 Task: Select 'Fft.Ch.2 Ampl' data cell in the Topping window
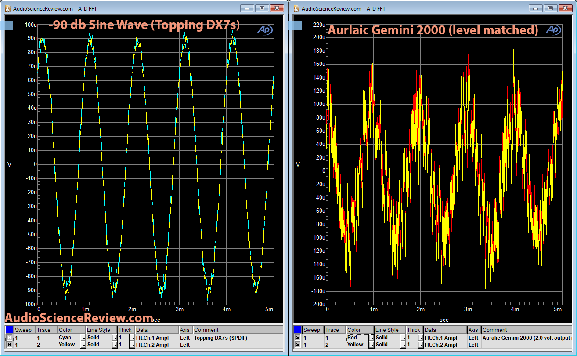click(157, 345)
